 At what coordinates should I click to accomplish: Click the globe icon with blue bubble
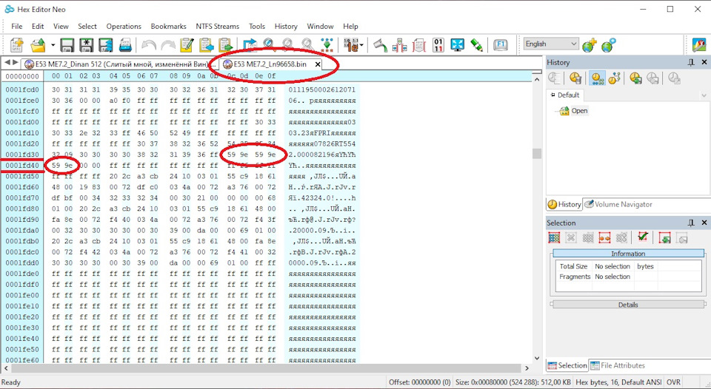(609, 45)
